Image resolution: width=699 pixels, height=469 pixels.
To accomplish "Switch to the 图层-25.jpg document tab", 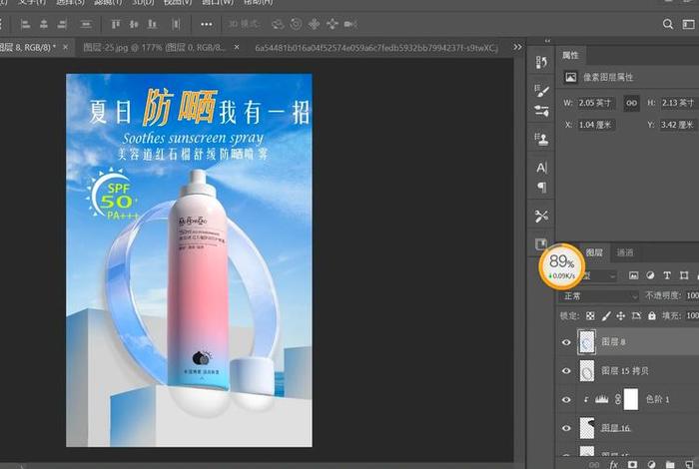I will click(155, 47).
